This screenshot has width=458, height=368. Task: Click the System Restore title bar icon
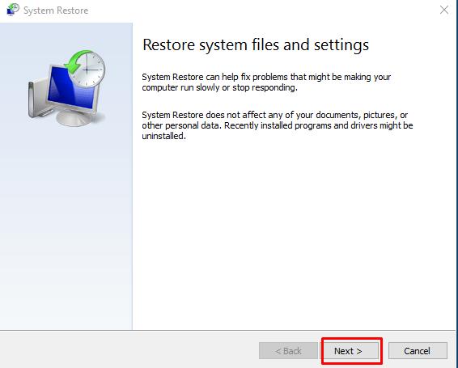[x=13, y=10]
